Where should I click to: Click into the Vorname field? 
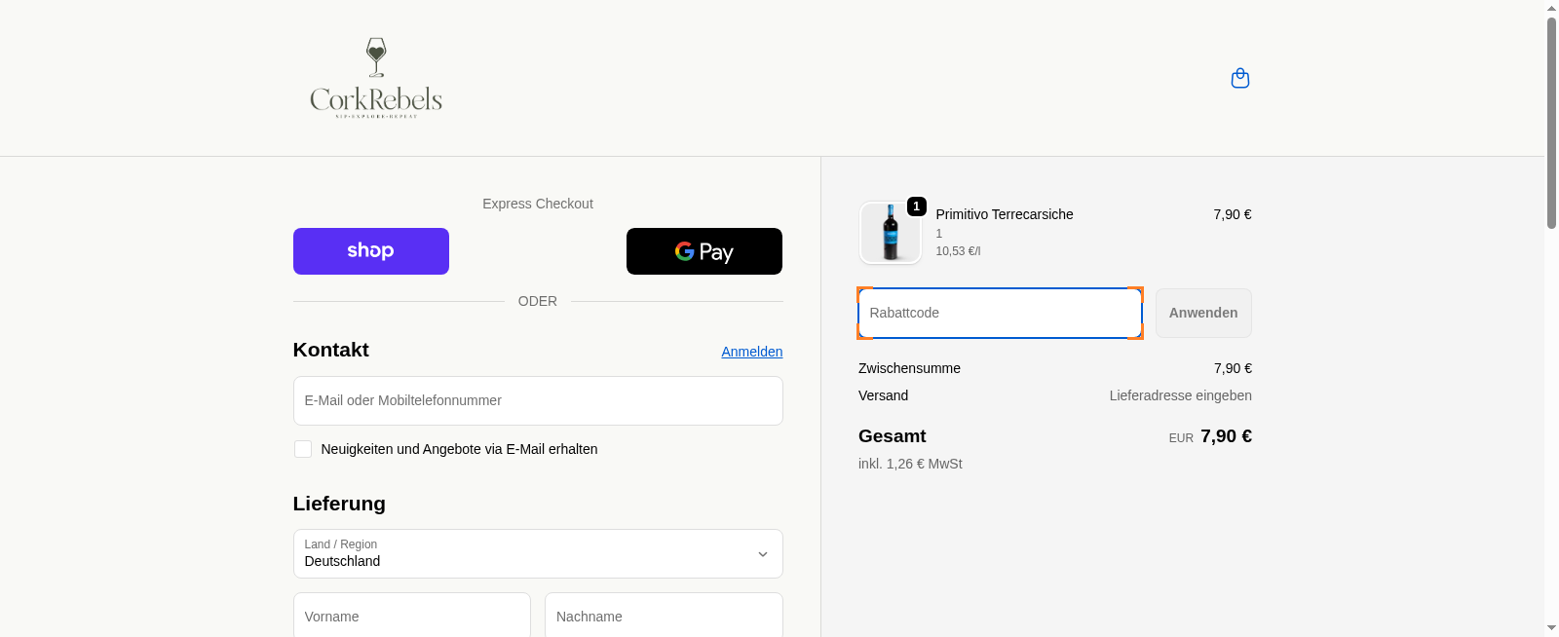(411, 617)
